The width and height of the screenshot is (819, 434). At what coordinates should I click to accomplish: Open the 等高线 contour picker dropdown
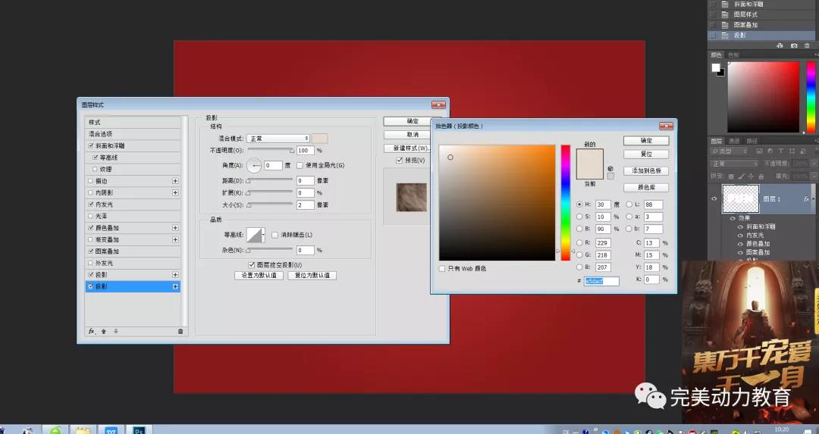coord(263,235)
